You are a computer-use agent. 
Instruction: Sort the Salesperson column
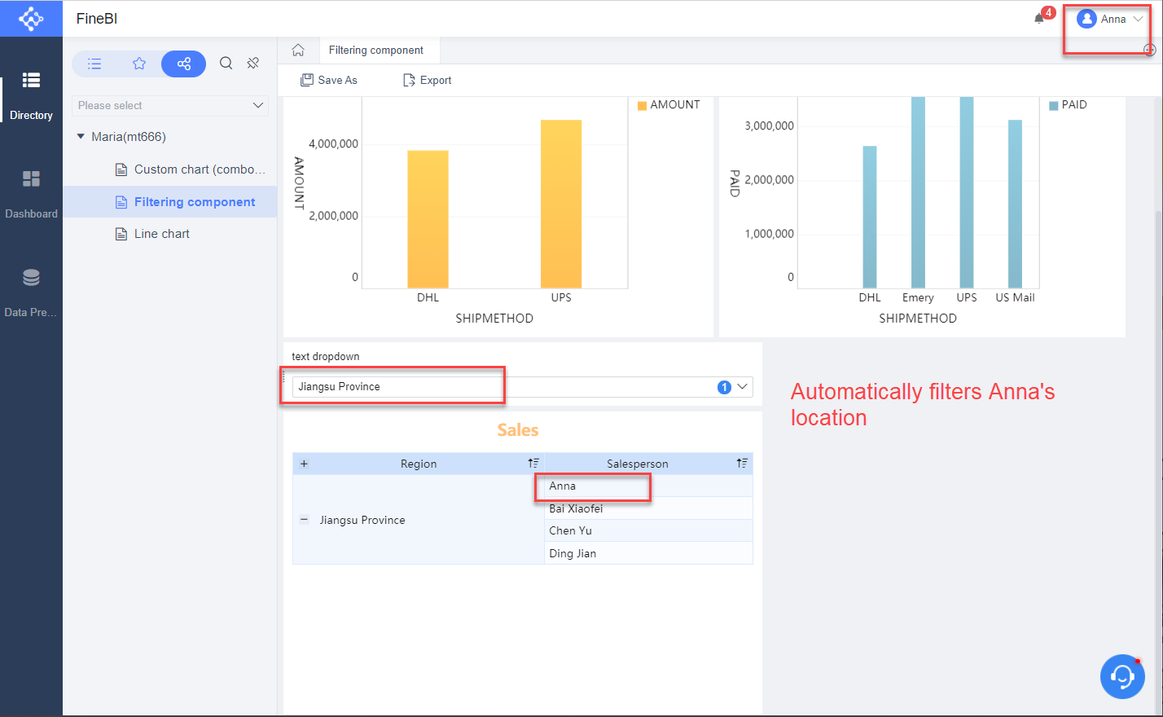coord(742,463)
